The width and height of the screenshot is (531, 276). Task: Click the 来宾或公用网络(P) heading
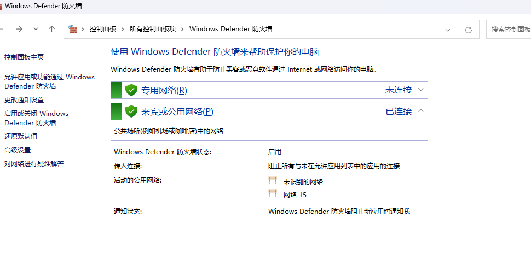click(177, 111)
